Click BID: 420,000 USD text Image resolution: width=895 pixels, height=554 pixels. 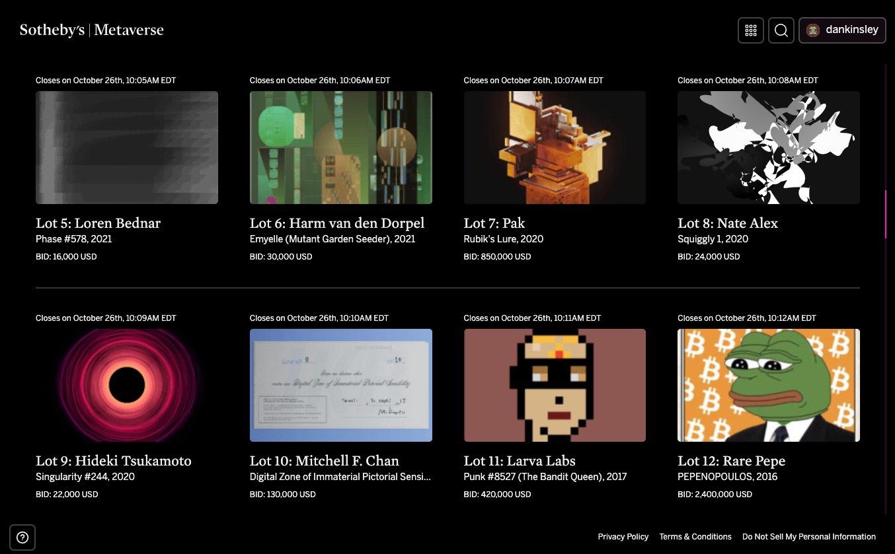coord(497,495)
